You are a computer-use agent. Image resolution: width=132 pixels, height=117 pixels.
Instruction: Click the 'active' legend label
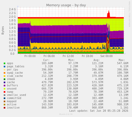click(x=12, y=105)
